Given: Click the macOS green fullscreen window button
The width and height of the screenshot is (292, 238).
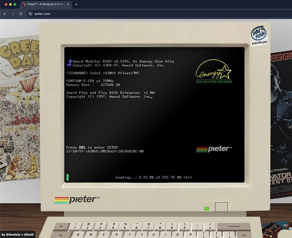Looking at the screenshot, I should 15,4.
